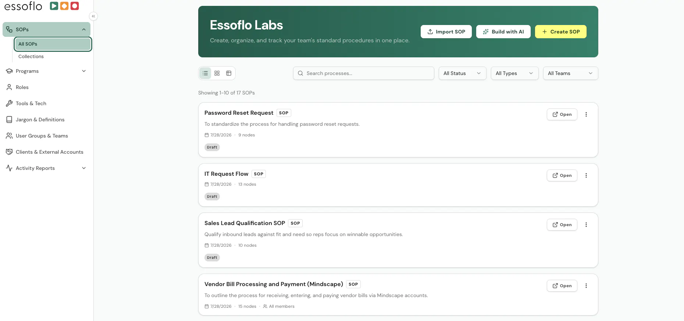This screenshot has width=684, height=321.
Task: Open more options for Vendor Bill Processing
Action: coord(586,286)
